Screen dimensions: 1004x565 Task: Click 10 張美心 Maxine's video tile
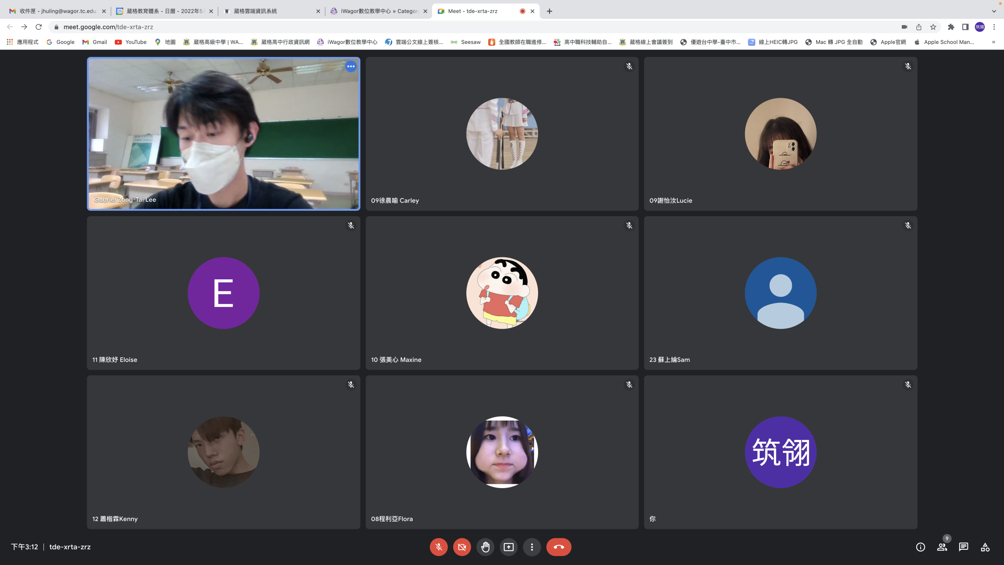(x=502, y=293)
